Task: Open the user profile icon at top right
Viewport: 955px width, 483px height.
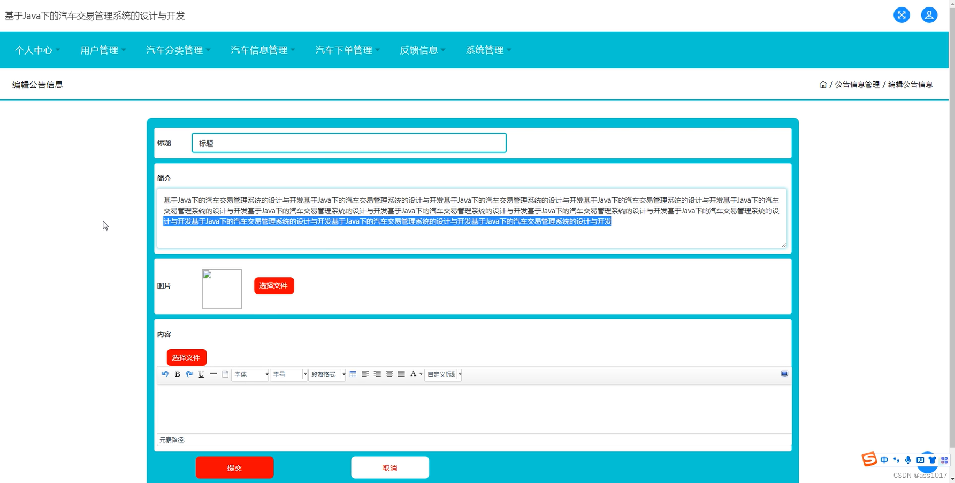Action: (x=929, y=15)
